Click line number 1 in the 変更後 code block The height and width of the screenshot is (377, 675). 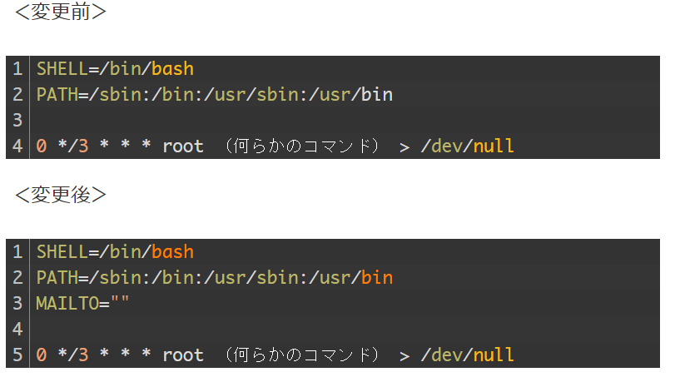pyautogui.click(x=17, y=252)
